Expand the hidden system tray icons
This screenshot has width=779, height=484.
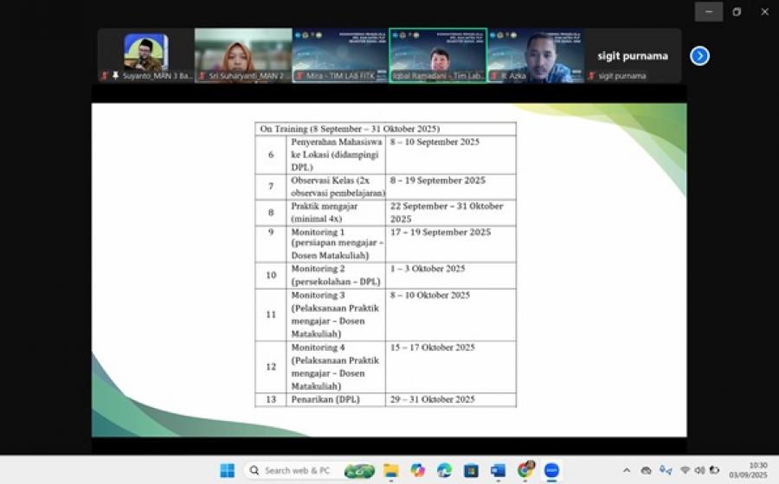[x=627, y=470]
